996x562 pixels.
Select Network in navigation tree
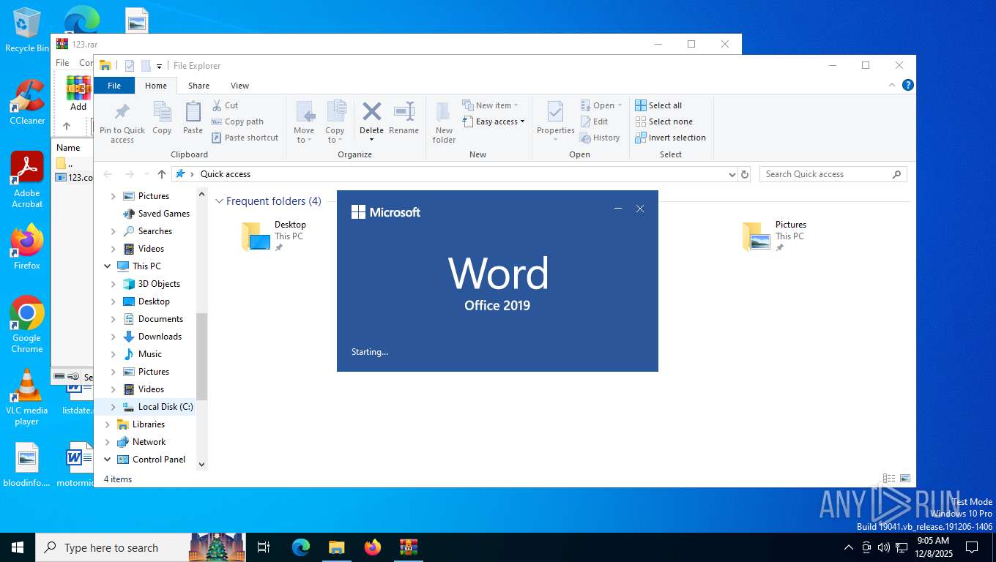149,442
